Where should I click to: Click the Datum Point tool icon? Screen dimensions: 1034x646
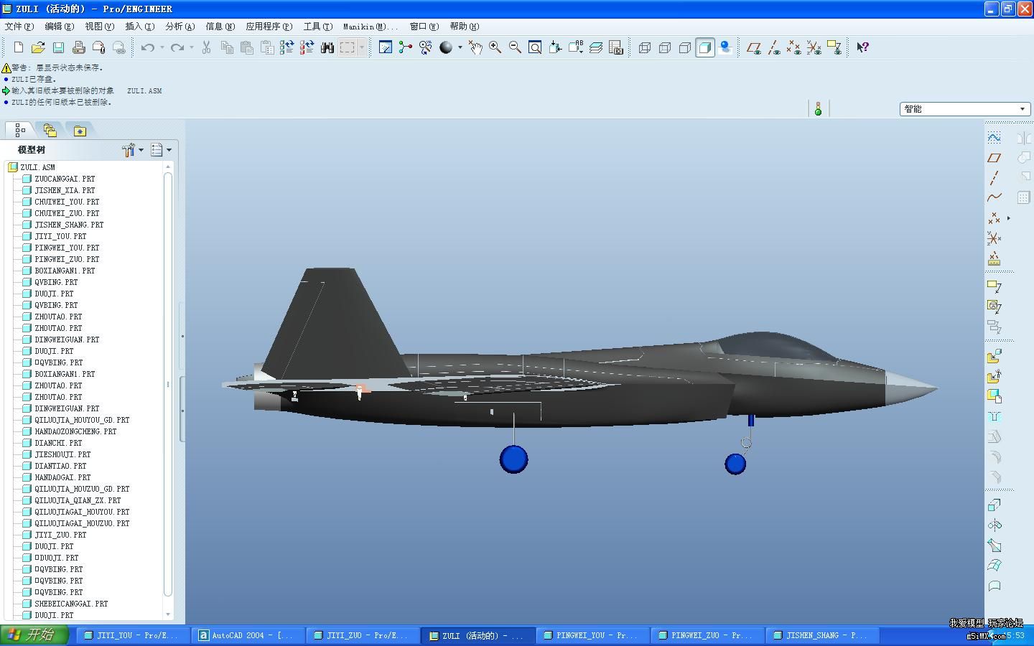point(995,217)
